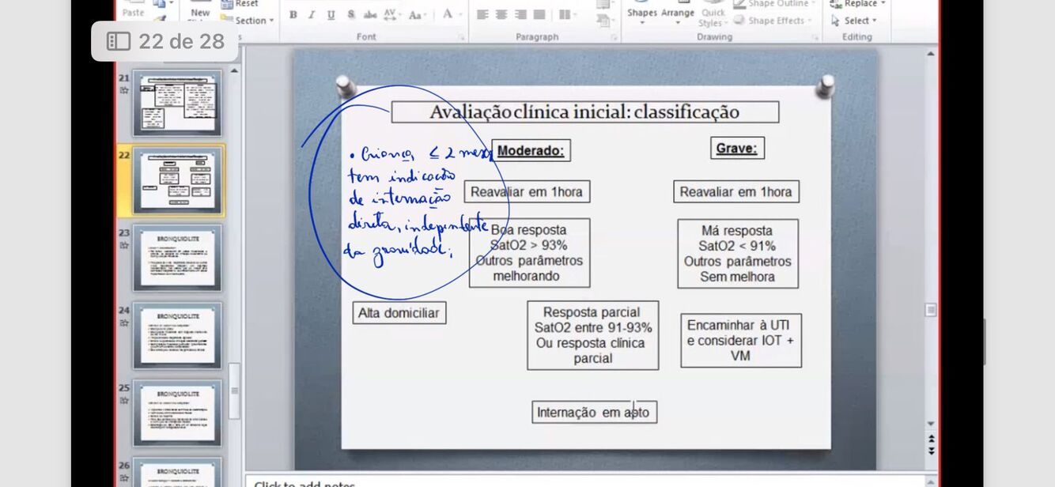Click the 'Click to add notes' pane
The image size is (1055, 487).
point(585,481)
